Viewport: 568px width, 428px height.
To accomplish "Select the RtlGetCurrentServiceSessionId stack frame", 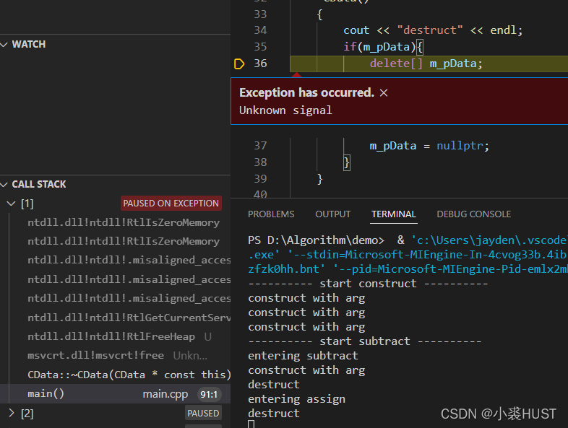I will point(129,318).
